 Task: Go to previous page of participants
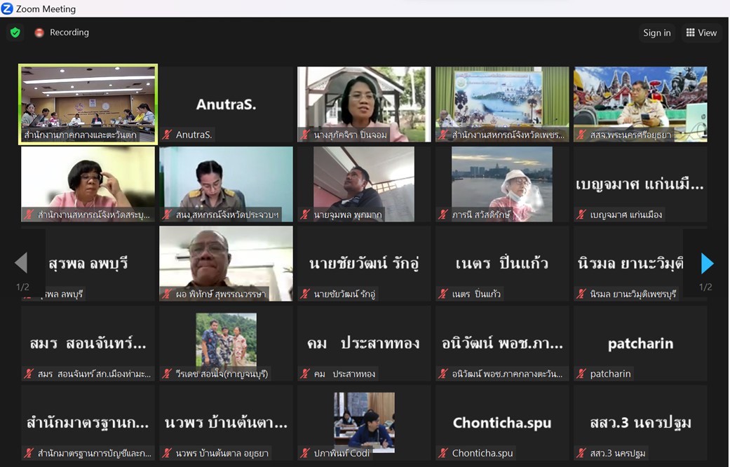(21, 264)
